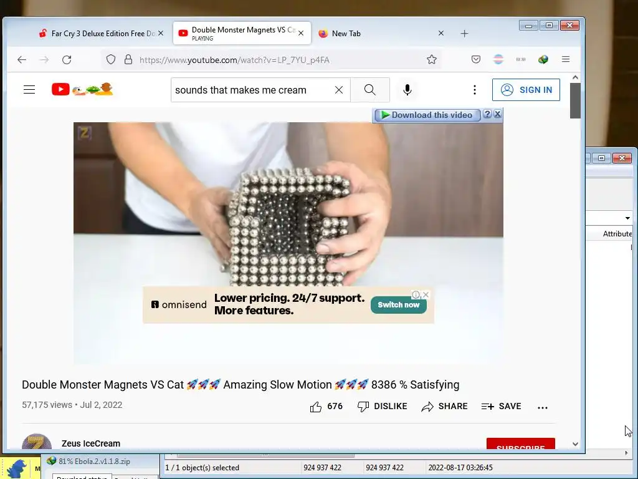Share the video
The height and width of the screenshot is (479, 638).
click(x=444, y=407)
